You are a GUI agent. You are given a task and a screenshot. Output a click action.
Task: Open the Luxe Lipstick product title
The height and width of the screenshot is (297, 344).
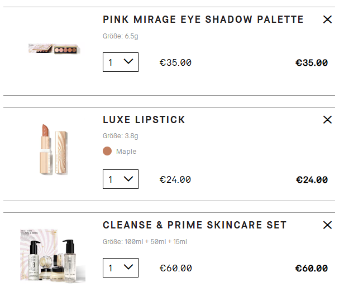tap(144, 120)
